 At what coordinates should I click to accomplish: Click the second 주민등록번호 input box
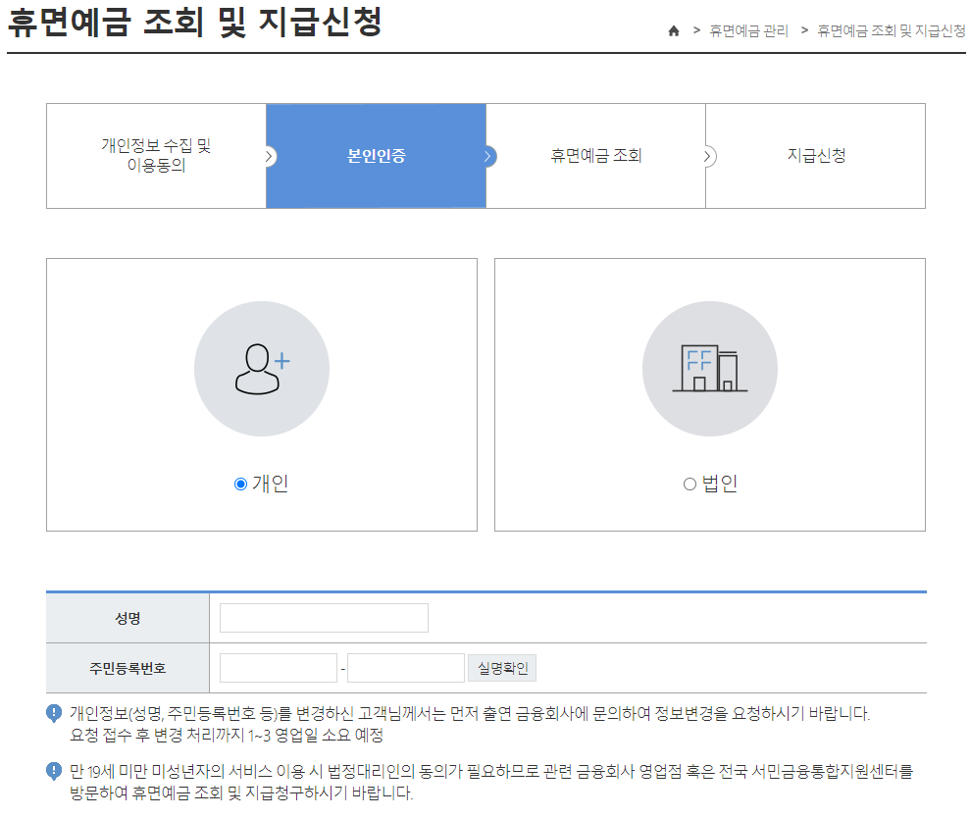405,667
